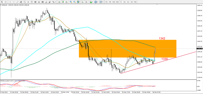Select the text A tool
The width and height of the screenshot is (203, 94).
28,2
